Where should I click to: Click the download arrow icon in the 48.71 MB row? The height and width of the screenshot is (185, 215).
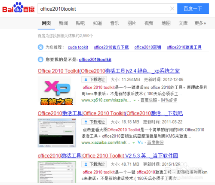(86, 164)
